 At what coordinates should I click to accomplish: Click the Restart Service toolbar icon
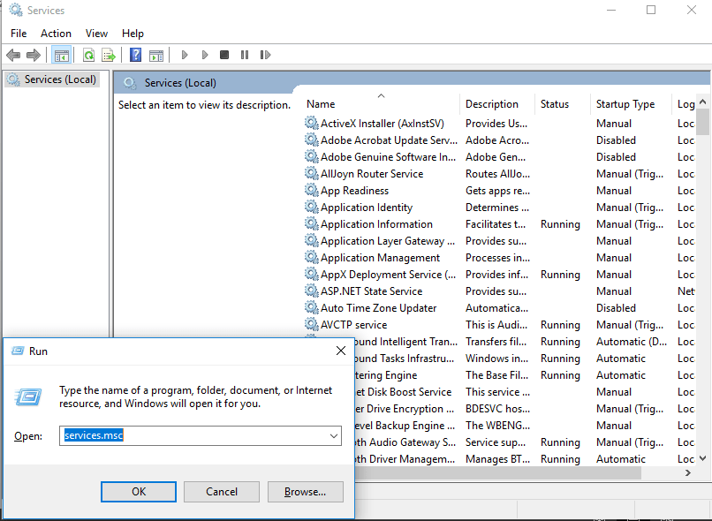(265, 55)
